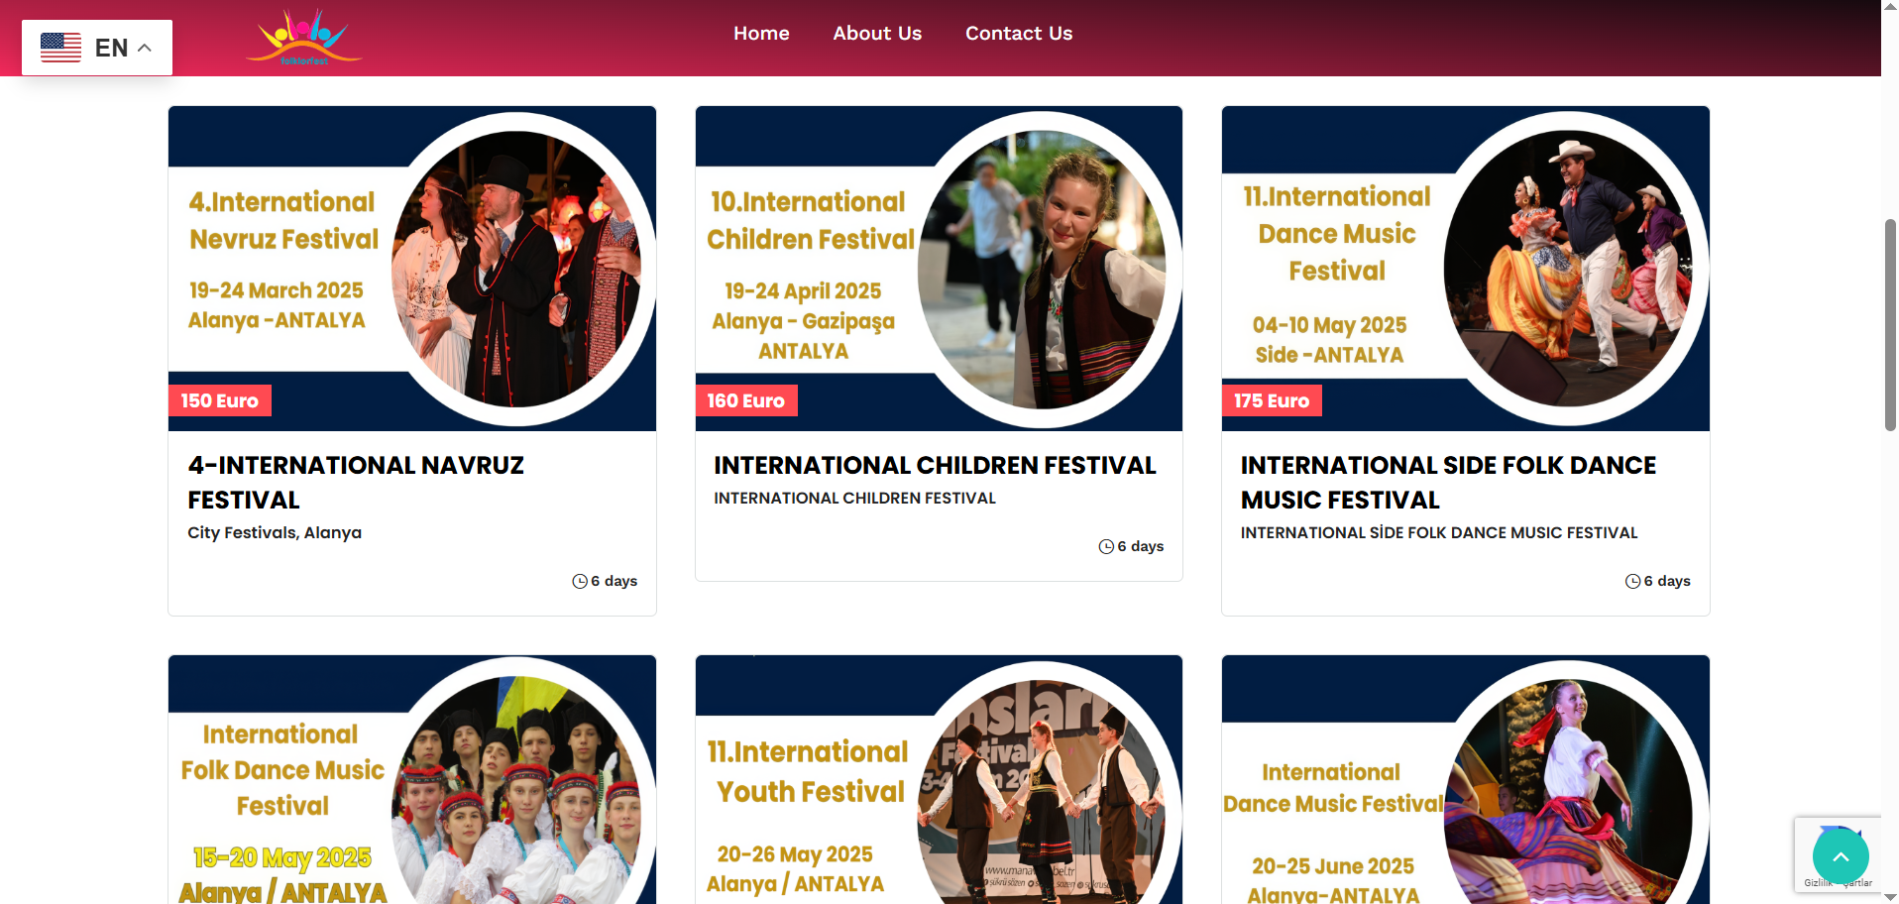Click the 160 Euro price badge
This screenshot has height=904, width=1899.
pos(745,400)
